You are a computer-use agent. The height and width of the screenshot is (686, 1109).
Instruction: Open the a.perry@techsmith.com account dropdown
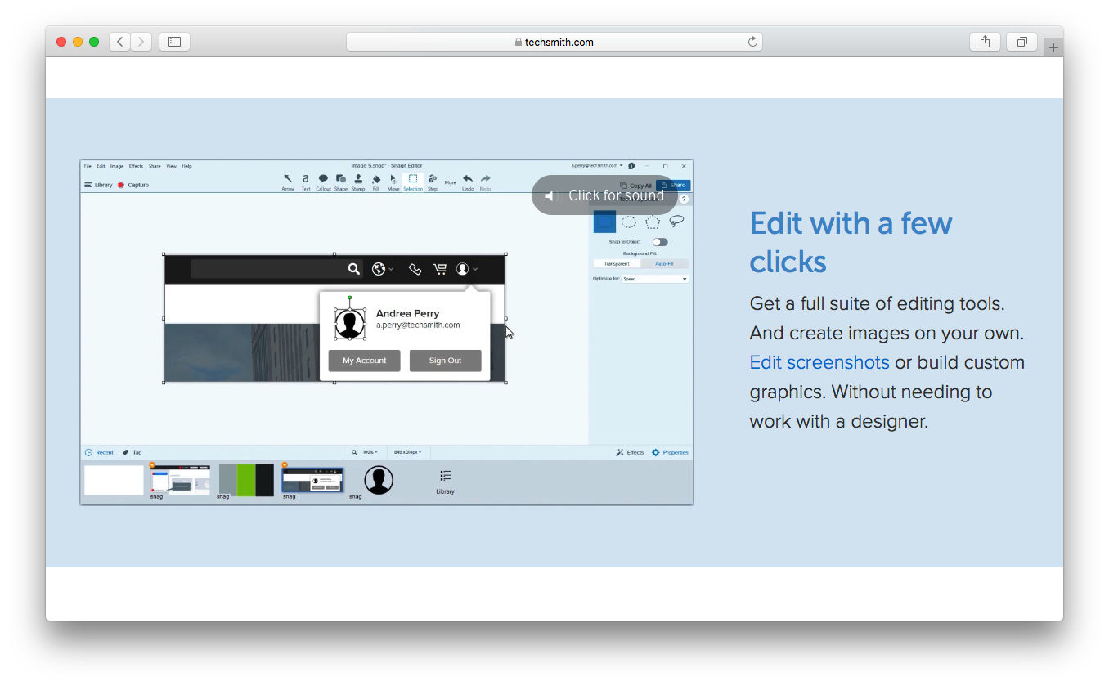[597, 165]
